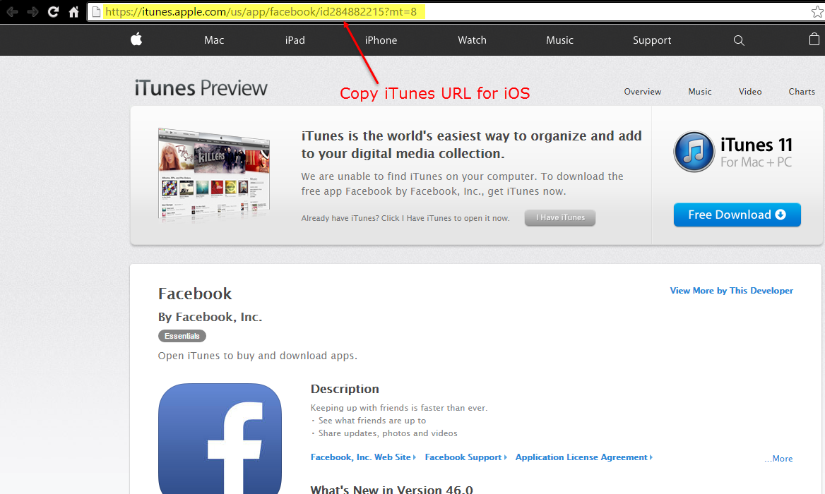This screenshot has height=494, width=825.
Task: Go to browser home page icon
Action: (x=73, y=11)
